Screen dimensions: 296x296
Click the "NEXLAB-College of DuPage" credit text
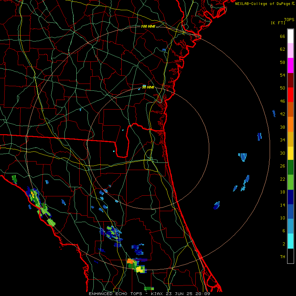262,4
